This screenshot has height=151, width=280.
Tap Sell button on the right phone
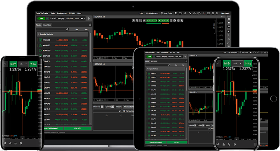227,63
